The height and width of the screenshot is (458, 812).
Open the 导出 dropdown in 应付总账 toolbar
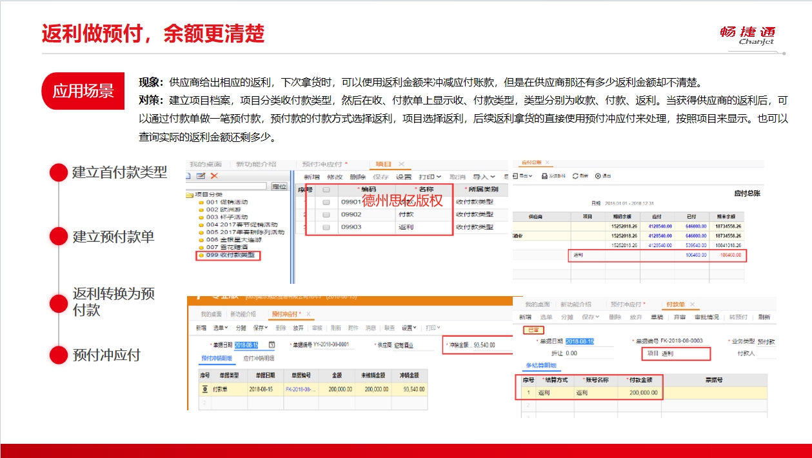[524, 176]
